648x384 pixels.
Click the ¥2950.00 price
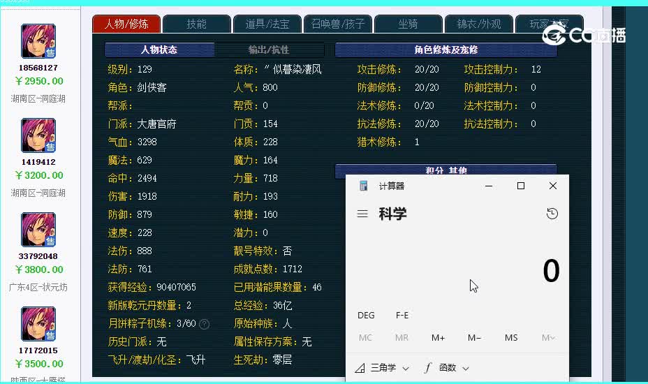pyautogui.click(x=39, y=81)
